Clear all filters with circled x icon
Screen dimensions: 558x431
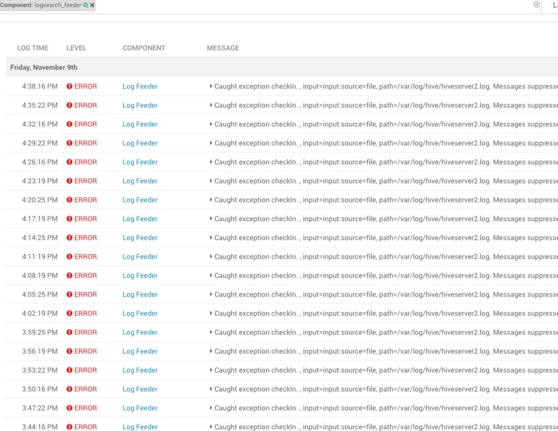coord(537,4)
